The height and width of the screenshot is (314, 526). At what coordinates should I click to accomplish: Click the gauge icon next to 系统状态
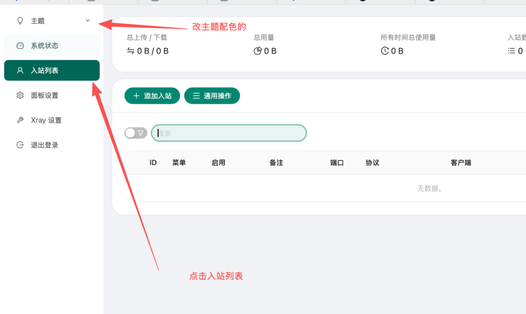click(x=20, y=46)
